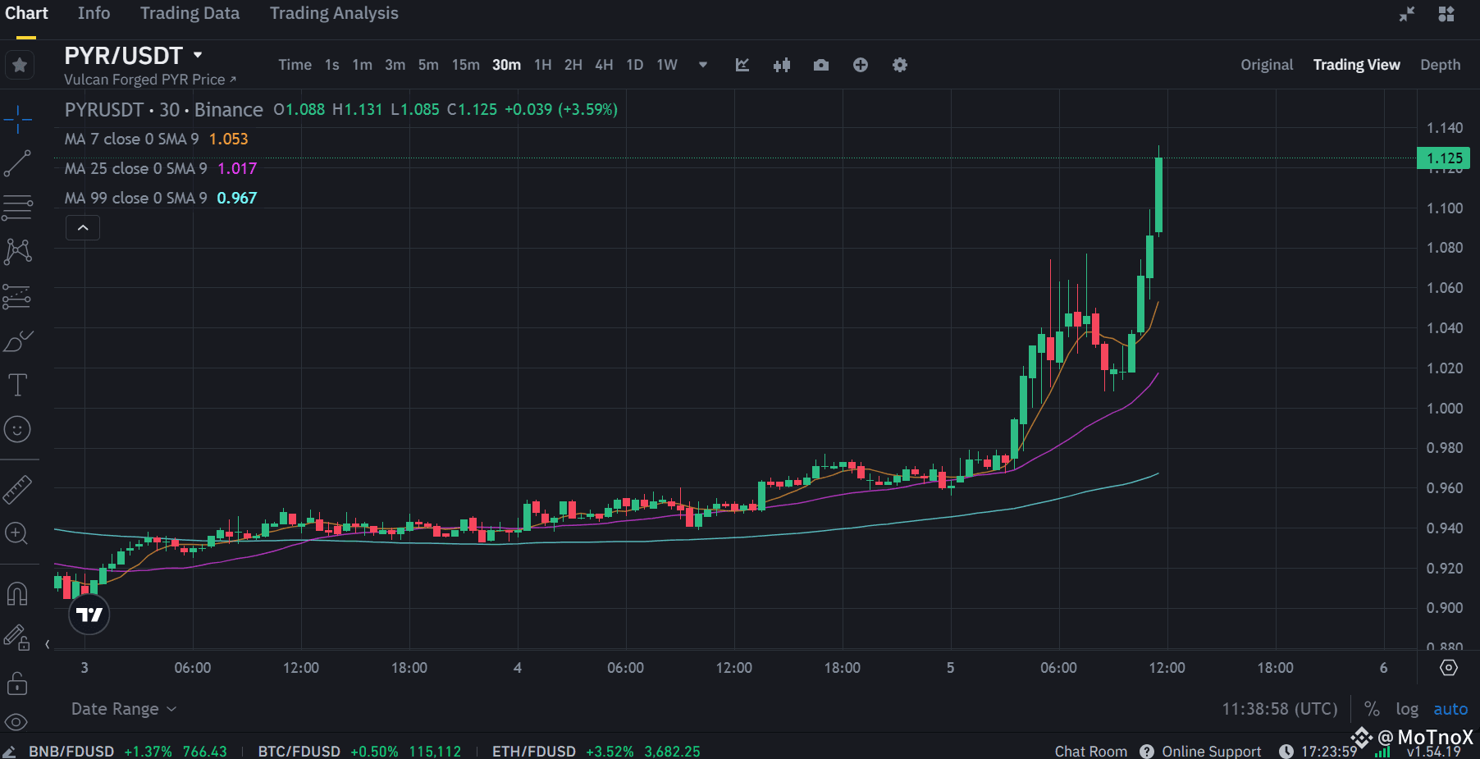Select the pattern drawing tool
Screen dimensions: 1480x759
click(x=17, y=252)
